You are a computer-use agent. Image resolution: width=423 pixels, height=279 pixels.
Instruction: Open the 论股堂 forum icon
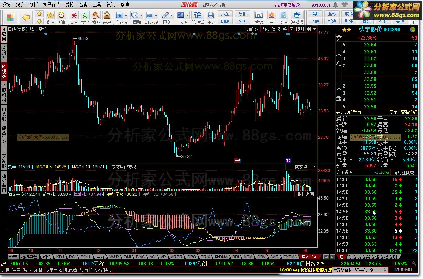coord(198,15)
